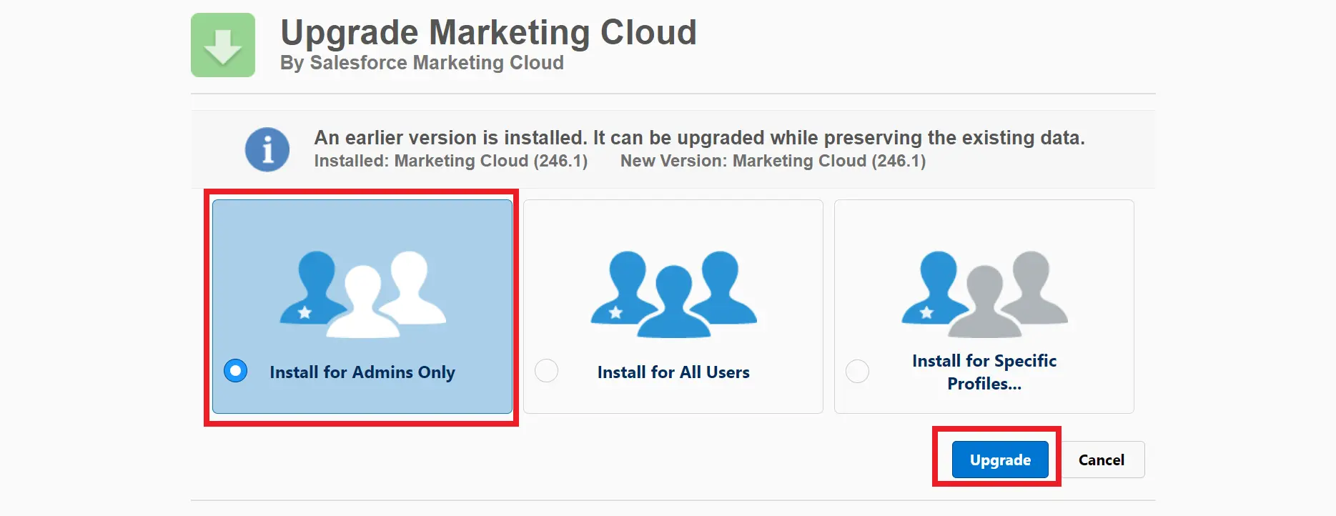Click the All Users blue people icon
The height and width of the screenshot is (516, 1336).
[x=673, y=294]
